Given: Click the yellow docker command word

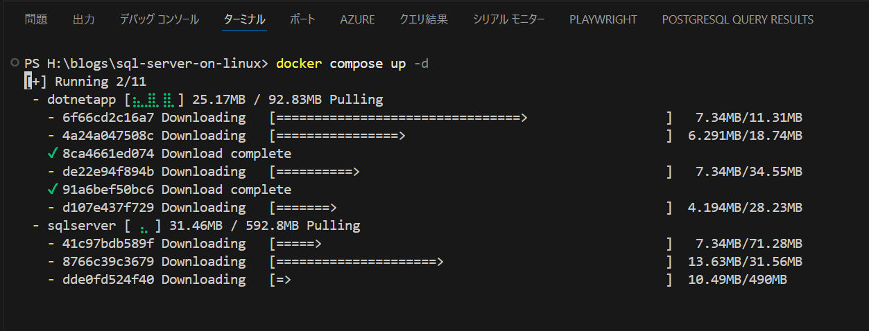Looking at the screenshot, I should coord(299,64).
